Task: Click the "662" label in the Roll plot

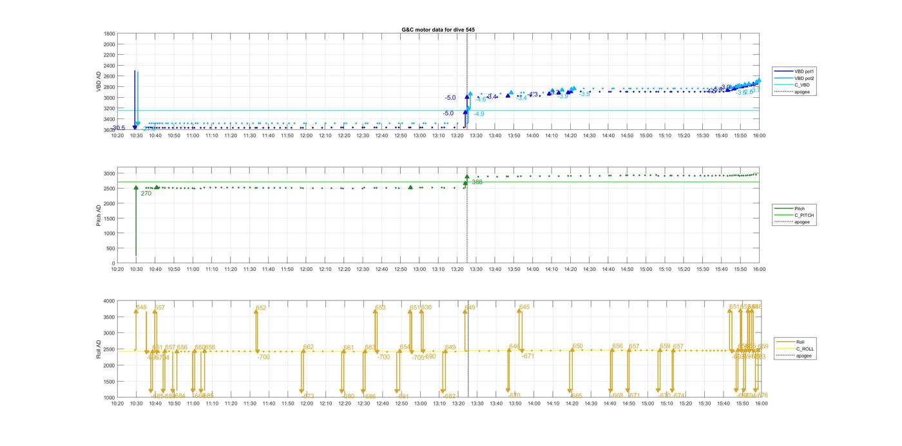Action: click(x=309, y=347)
